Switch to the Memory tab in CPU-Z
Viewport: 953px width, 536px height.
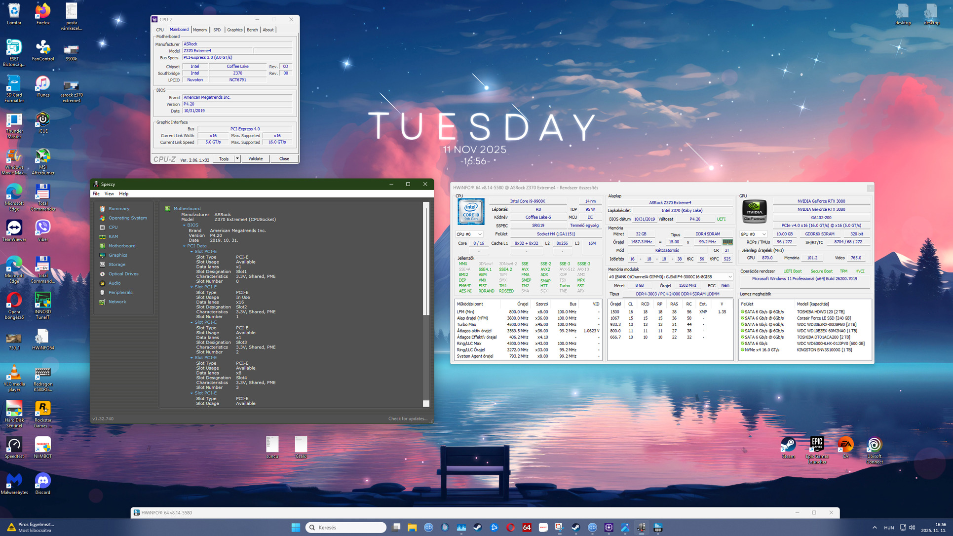tap(200, 30)
